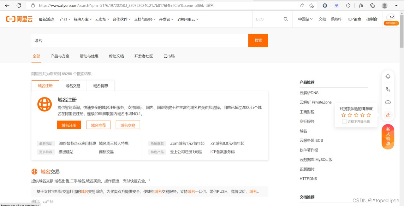
Task: Click the outlined 域名推荐 button
Action: tap(98, 125)
